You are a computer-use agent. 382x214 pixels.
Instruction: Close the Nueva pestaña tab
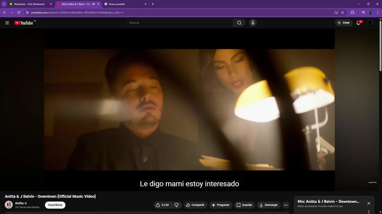pos(146,4)
